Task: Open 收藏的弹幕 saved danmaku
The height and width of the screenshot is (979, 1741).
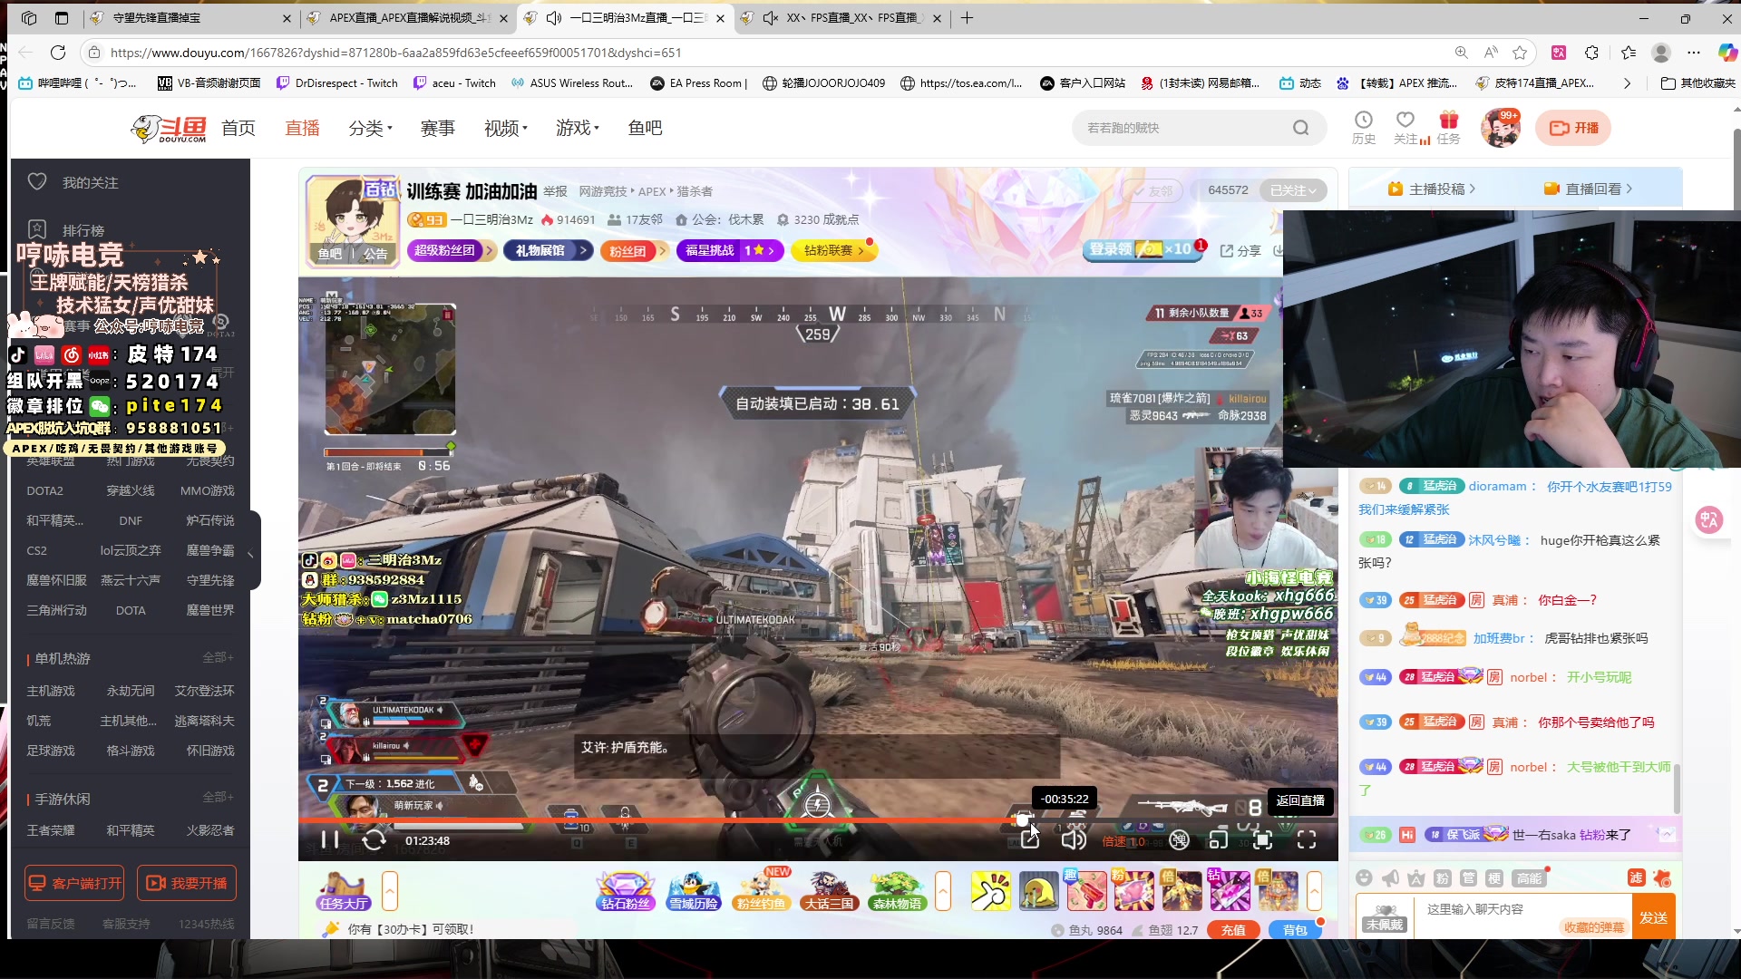Action: 1593,927
